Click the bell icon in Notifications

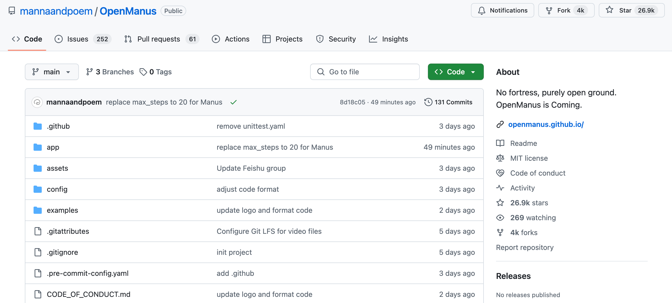tap(481, 11)
